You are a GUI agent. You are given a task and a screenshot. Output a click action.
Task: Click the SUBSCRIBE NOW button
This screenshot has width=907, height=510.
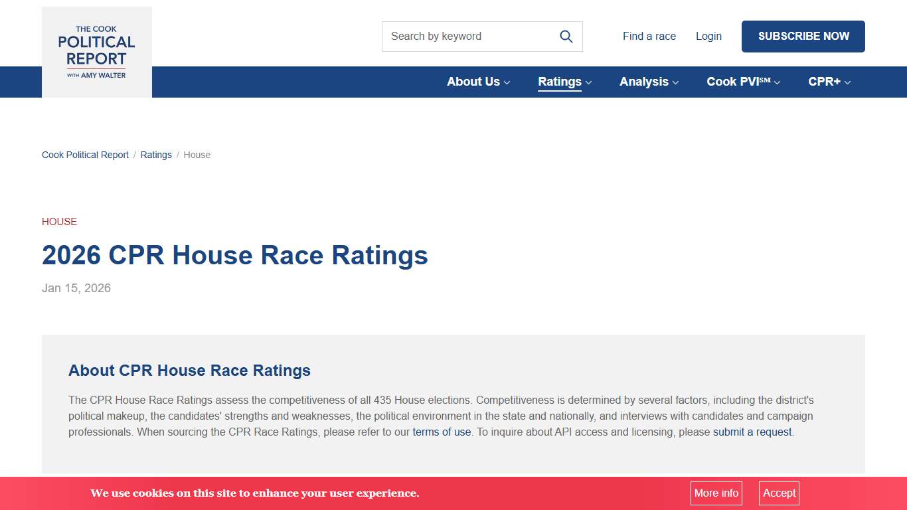803,37
